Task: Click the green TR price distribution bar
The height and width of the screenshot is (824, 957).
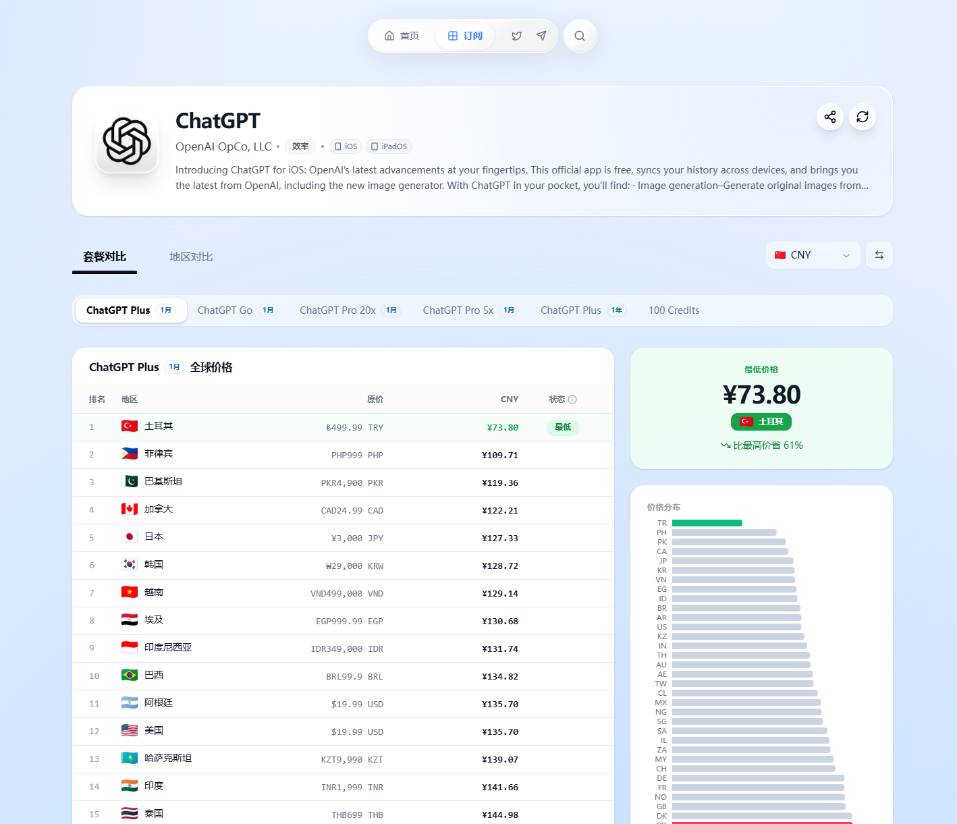Action: pyautogui.click(x=707, y=523)
